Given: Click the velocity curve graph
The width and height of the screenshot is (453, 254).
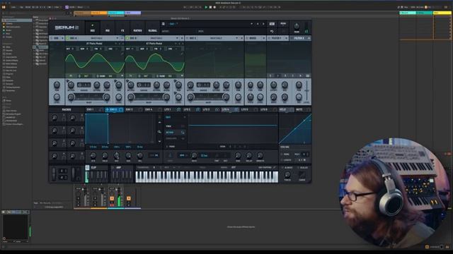Looking at the screenshot, I should point(295,128).
